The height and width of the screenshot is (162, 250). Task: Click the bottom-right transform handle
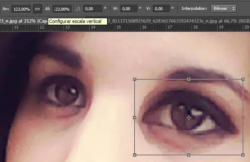pos(243,155)
